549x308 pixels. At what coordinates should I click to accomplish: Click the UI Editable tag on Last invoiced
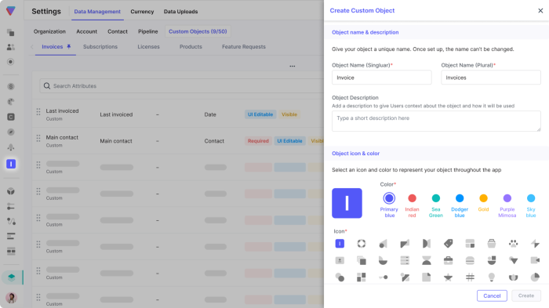point(260,114)
